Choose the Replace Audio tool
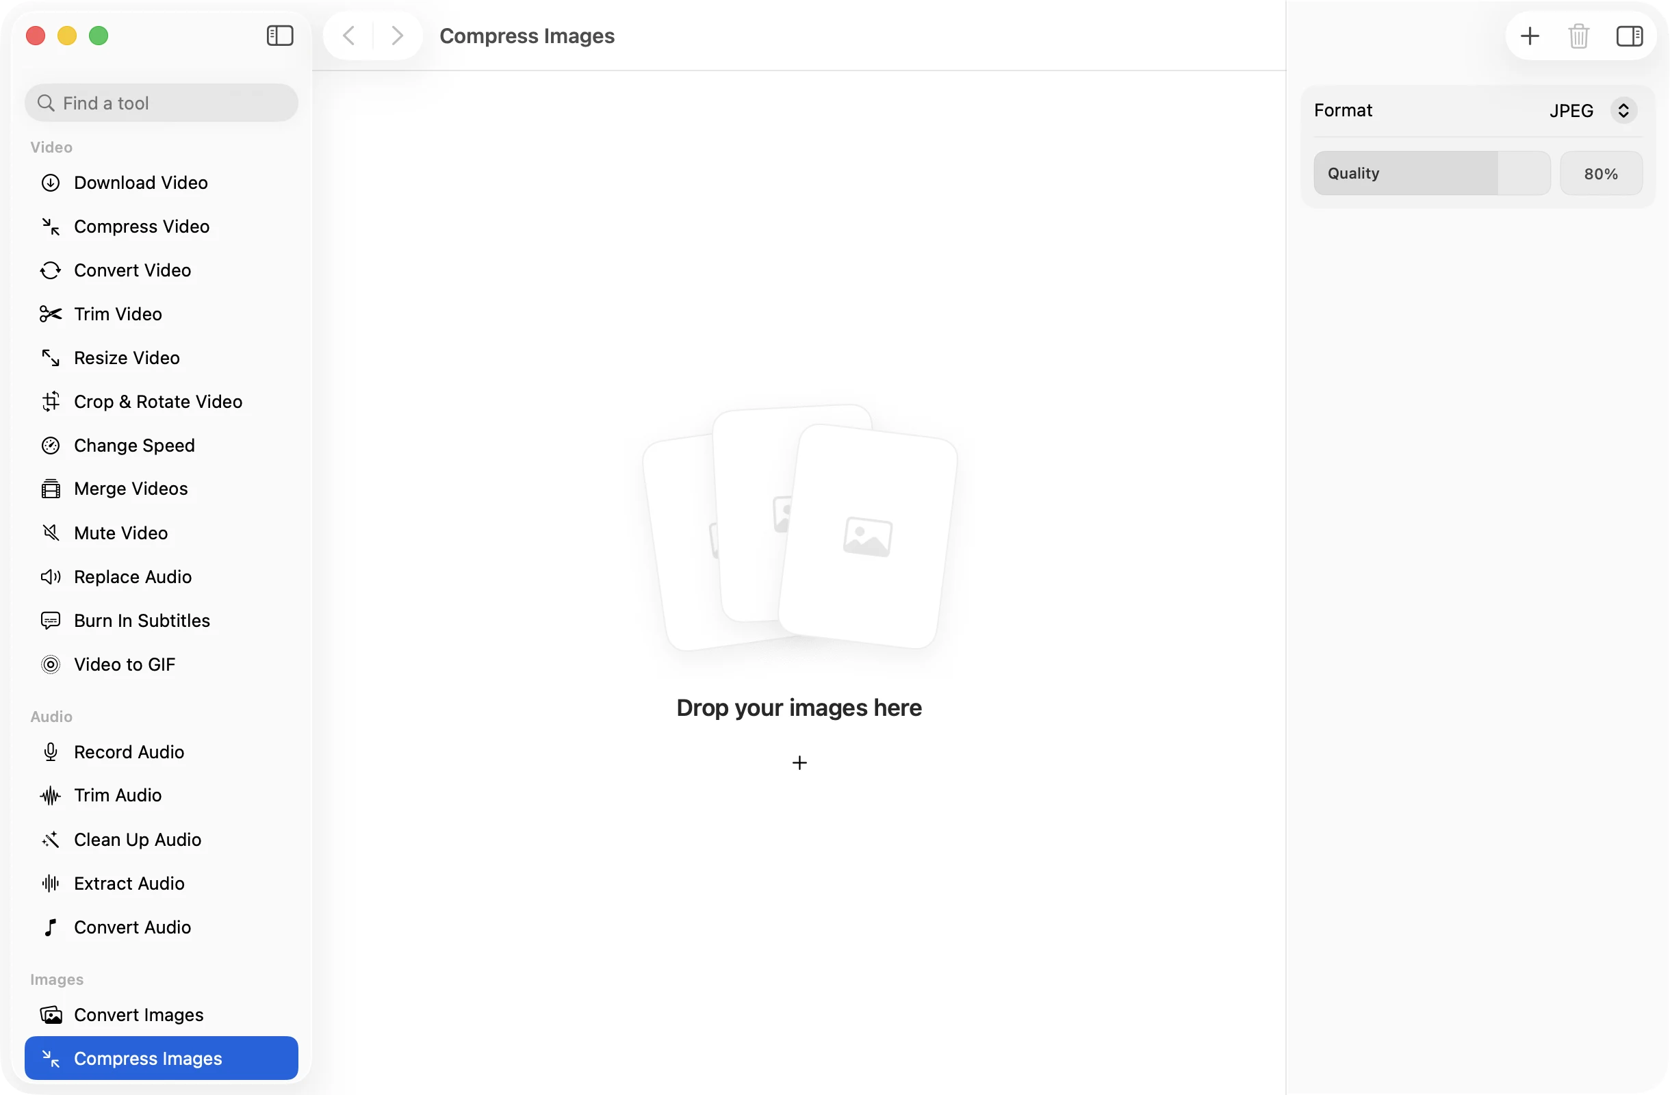The width and height of the screenshot is (1670, 1095). (x=161, y=577)
